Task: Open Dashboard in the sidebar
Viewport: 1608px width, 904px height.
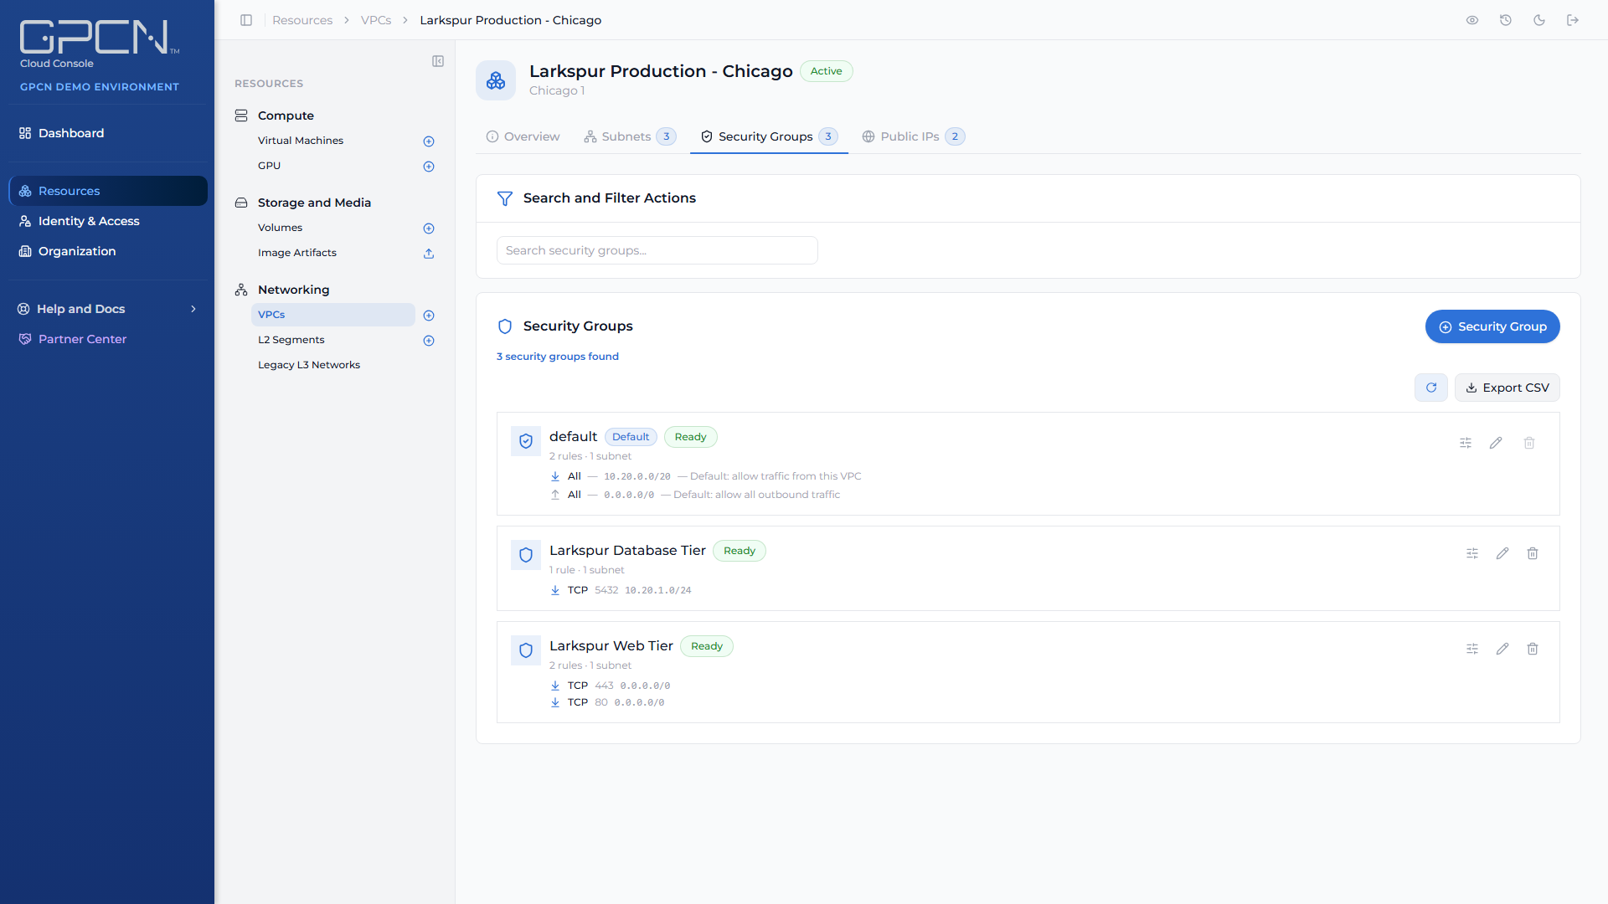Action: [x=107, y=133]
